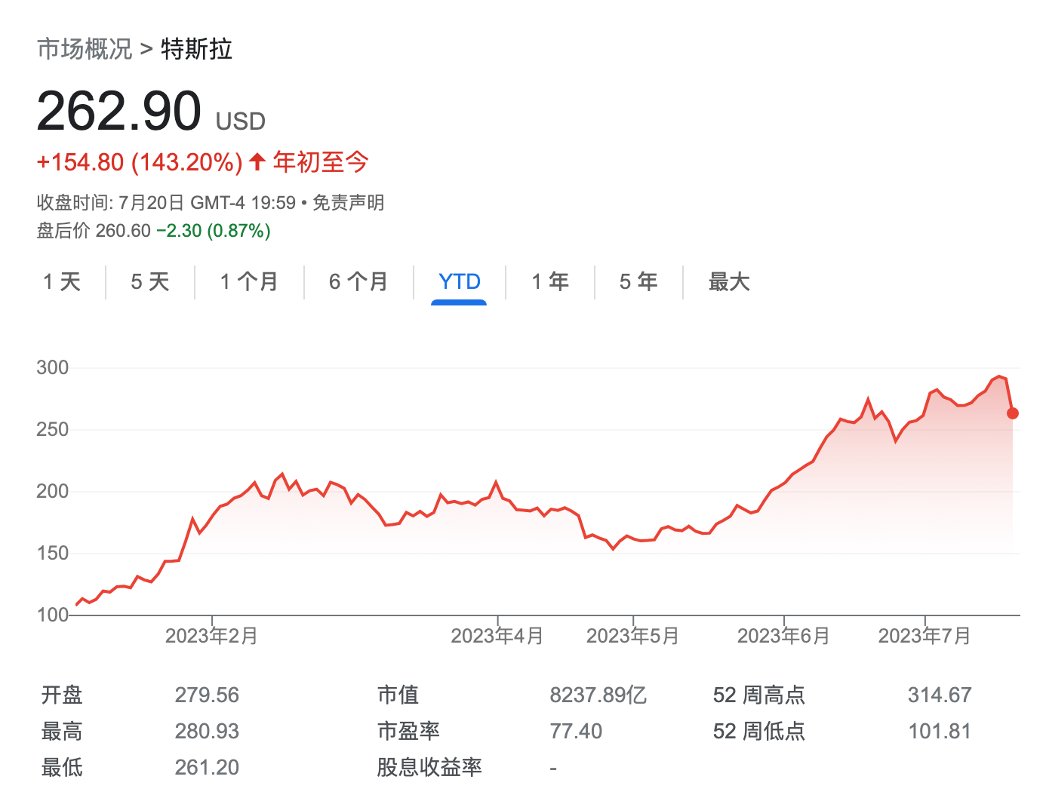Viewport: 1046px width, 801px height.
Task: Select the 1 天 time range tab
Action: pos(62,282)
